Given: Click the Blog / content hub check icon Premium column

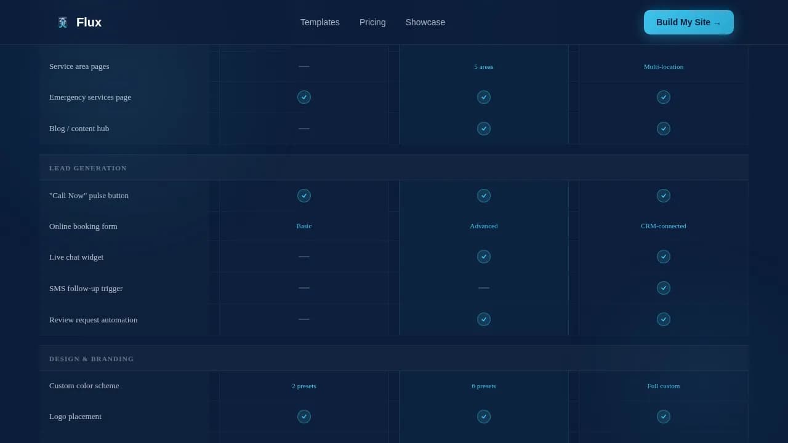Looking at the screenshot, I should 664,129.
